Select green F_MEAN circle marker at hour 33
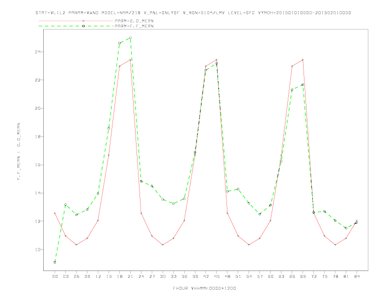 coord(173,204)
